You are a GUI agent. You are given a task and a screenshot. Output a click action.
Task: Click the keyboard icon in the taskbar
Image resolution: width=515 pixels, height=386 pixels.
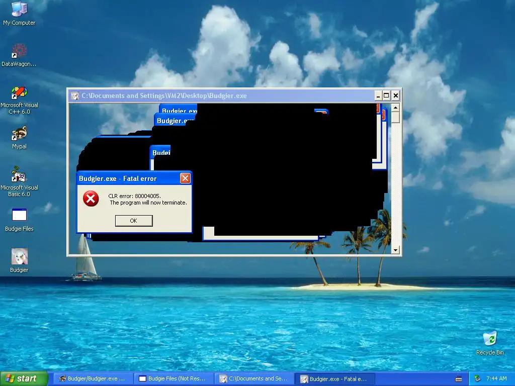[459, 379]
